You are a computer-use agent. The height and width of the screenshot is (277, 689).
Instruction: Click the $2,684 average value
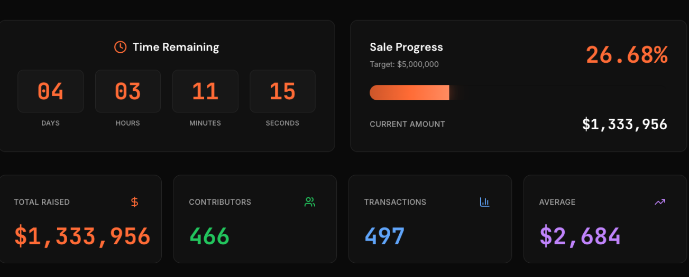click(580, 236)
